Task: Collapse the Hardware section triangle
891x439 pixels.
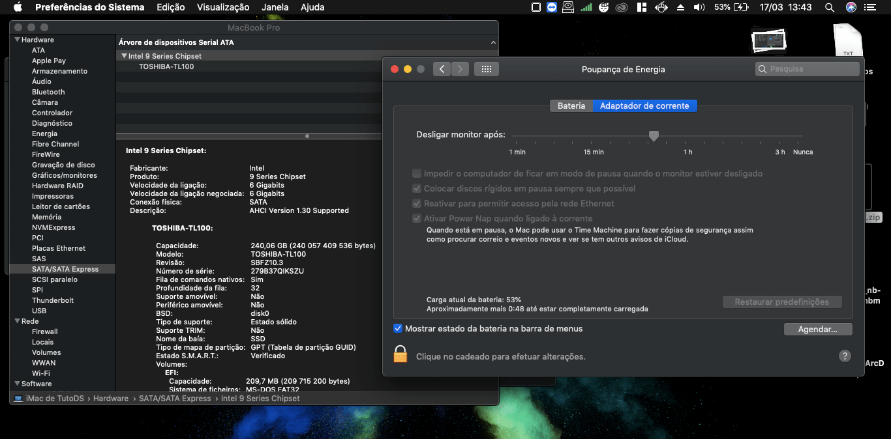Action: click(x=16, y=40)
